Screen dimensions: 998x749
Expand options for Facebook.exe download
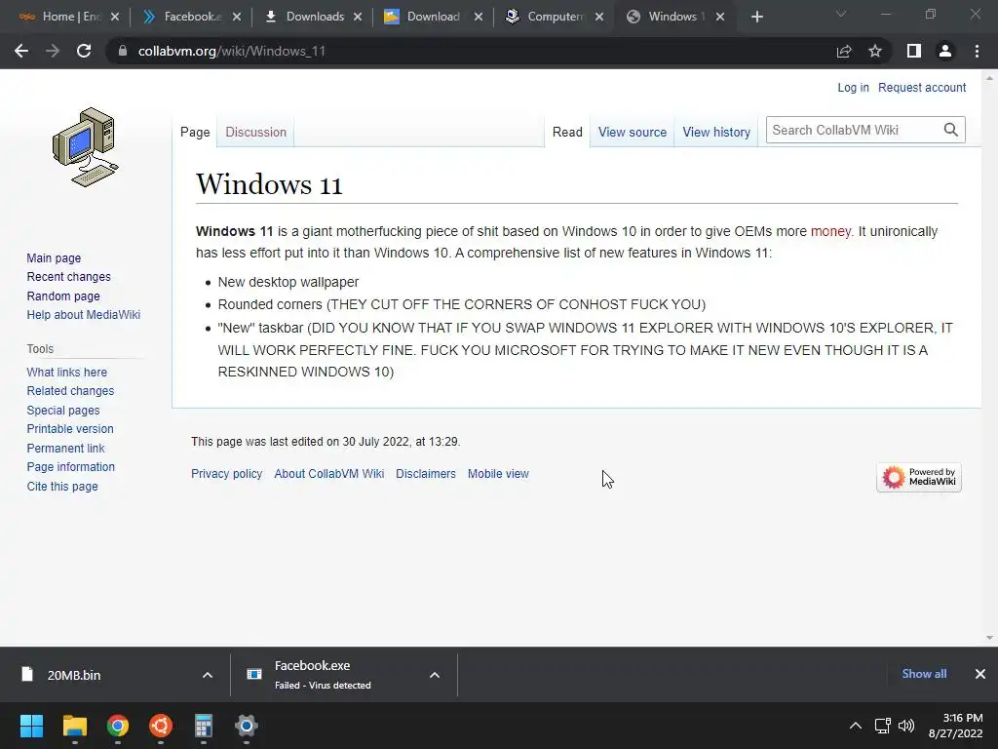coord(435,675)
